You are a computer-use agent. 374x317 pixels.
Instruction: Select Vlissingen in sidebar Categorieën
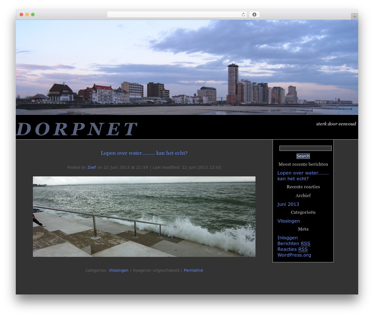pyautogui.click(x=289, y=221)
